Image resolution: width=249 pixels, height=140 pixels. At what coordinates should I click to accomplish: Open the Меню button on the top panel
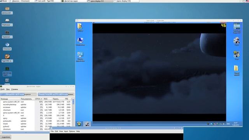(x=4, y=1)
